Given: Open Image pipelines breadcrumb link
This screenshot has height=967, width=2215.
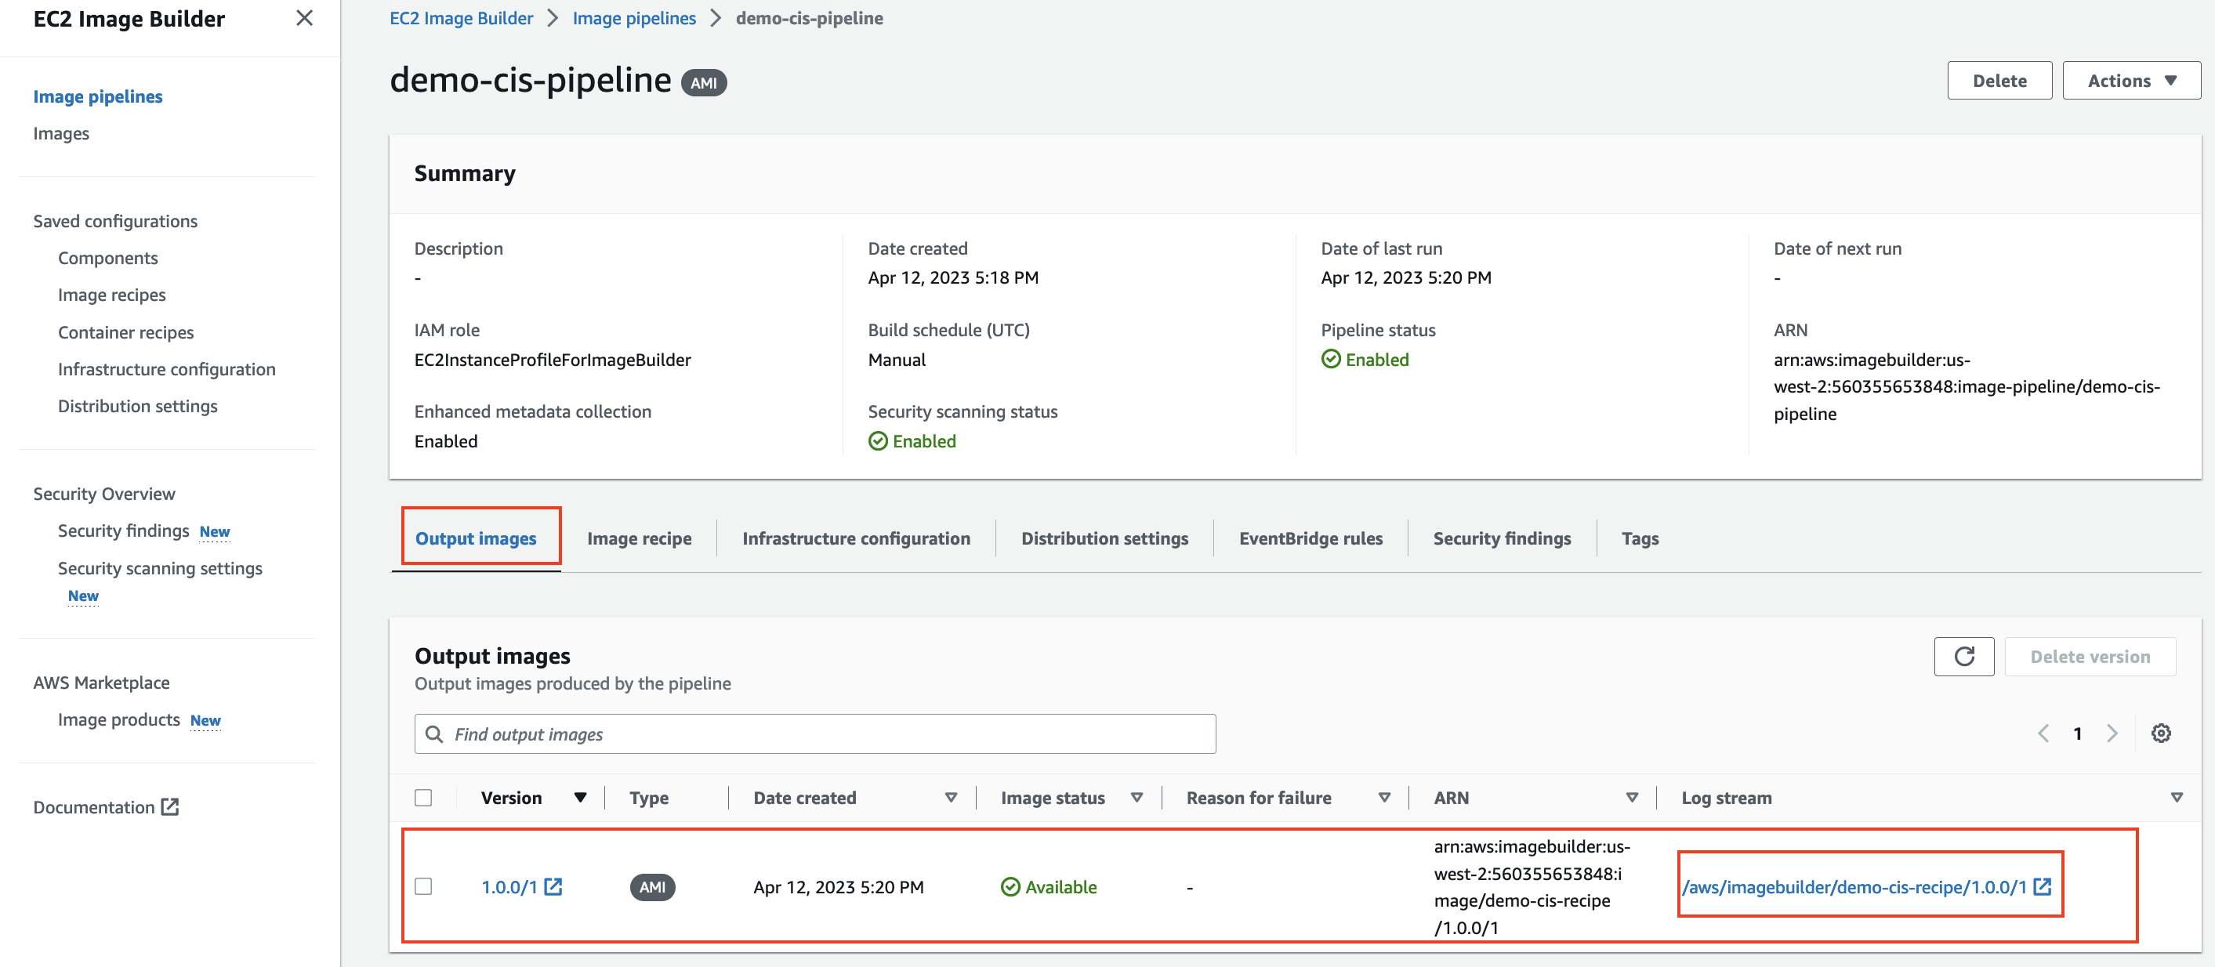Looking at the screenshot, I should click(x=634, y=18).
